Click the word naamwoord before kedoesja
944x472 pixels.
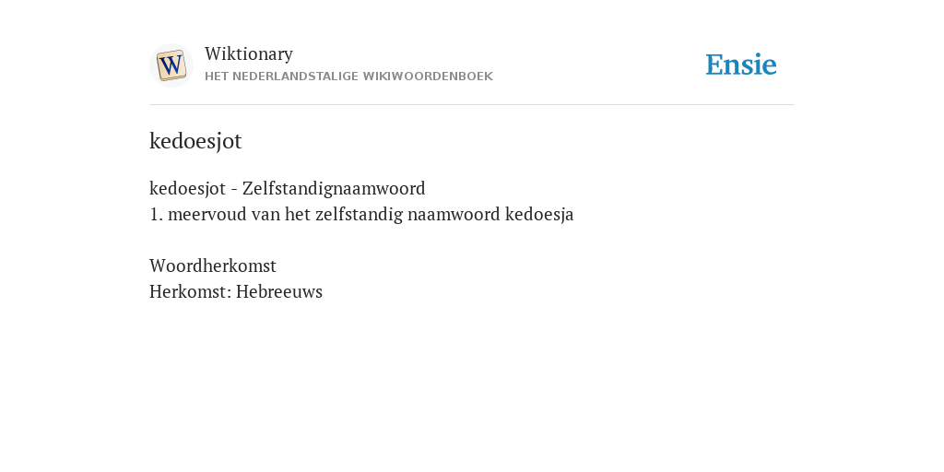454,214
